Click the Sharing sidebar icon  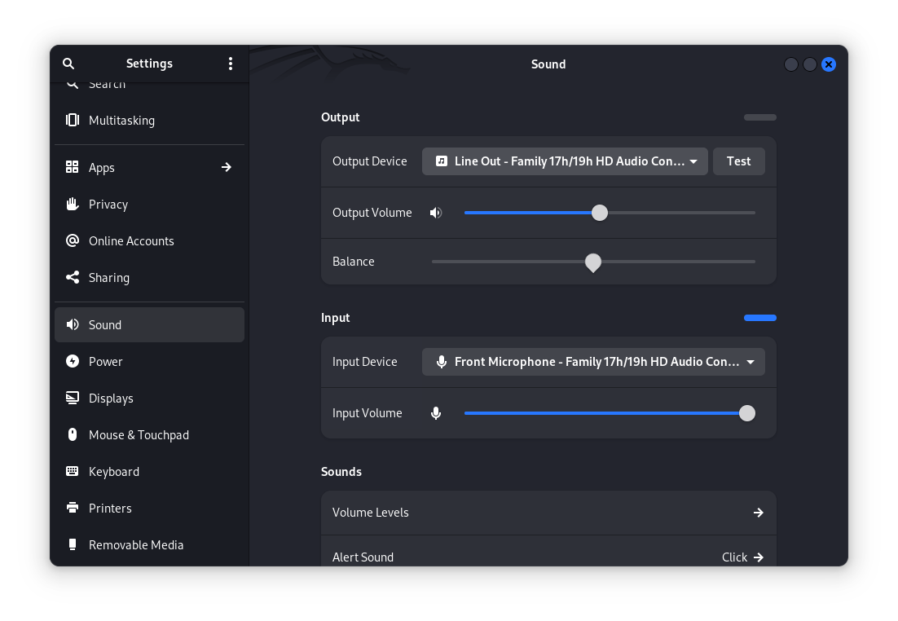click(x=72, y=277)
